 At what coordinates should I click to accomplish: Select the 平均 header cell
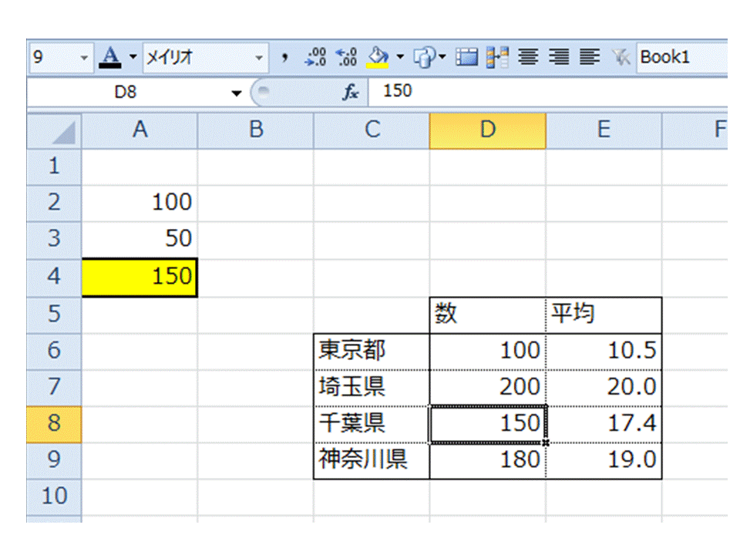pos(604,314)
